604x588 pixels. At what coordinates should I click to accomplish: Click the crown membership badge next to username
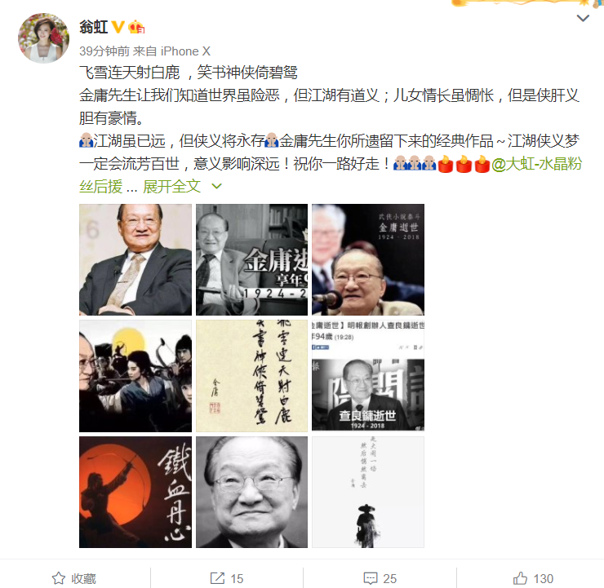[136, 27]
